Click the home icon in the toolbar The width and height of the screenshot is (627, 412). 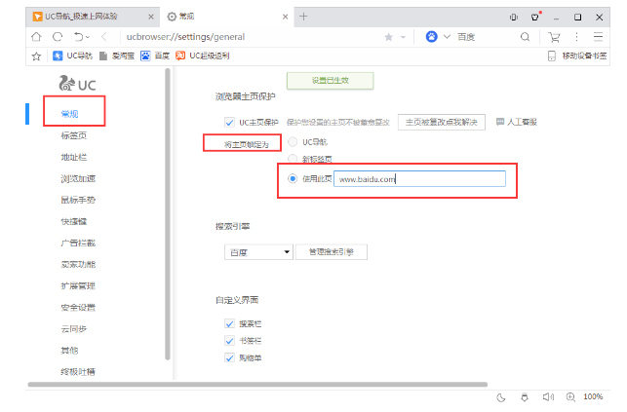pos(36,37)
